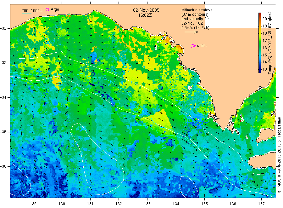The image size is (283, 208).
Task: Click the color bar value '19'
Action: click(264, 26)
